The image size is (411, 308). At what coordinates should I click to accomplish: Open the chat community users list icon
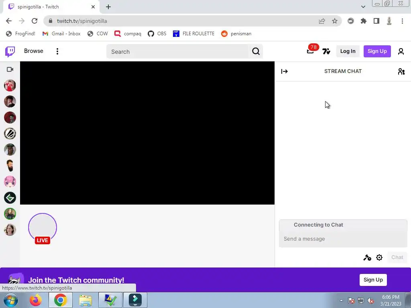(x=401, y=71)
